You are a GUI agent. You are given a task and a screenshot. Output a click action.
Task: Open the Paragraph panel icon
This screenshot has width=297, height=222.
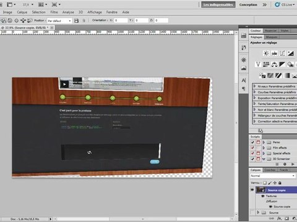[x=244, y=89]
